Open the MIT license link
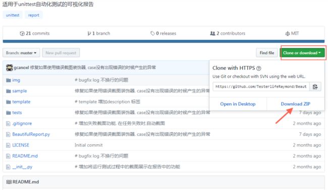This screenshot has width=328, height=190. [x=292, y=33]
